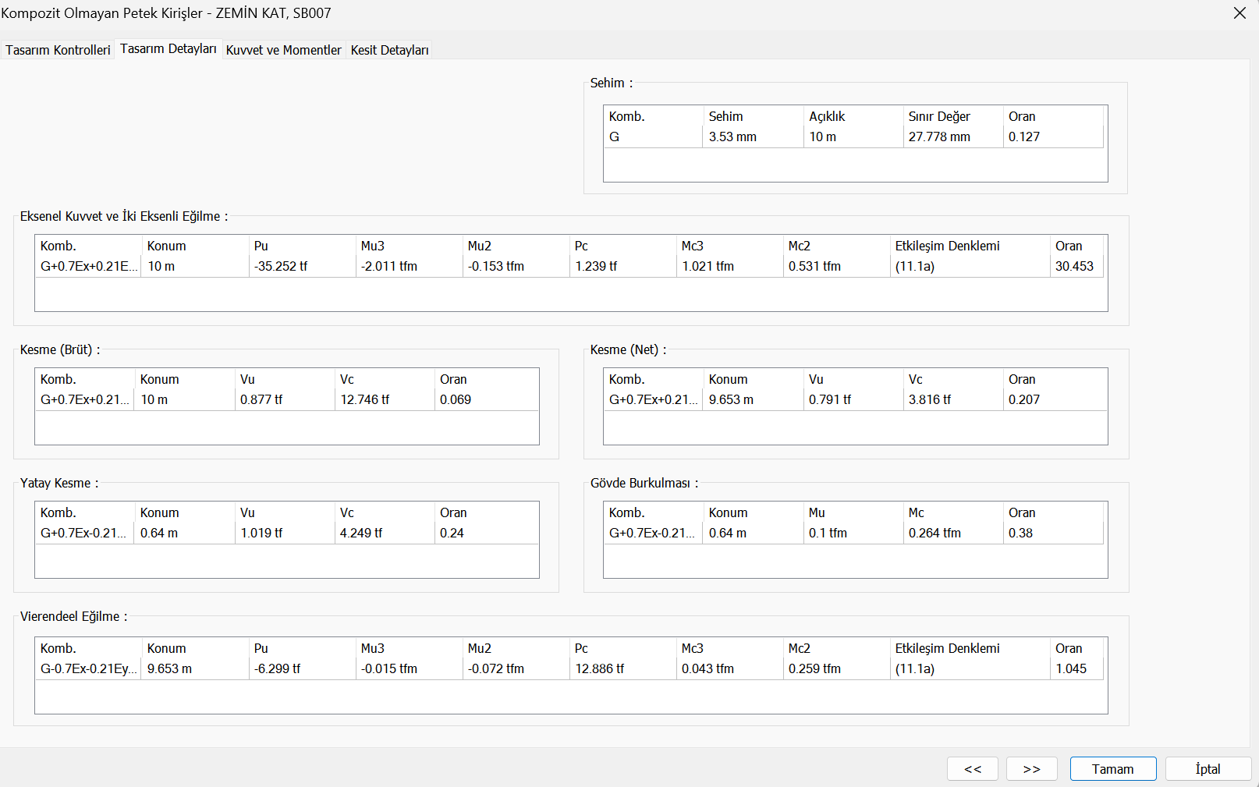Switch to the Tasarım Kontrolleri tab
Viewport: 1259px width, 787px height.
(58, 50)
